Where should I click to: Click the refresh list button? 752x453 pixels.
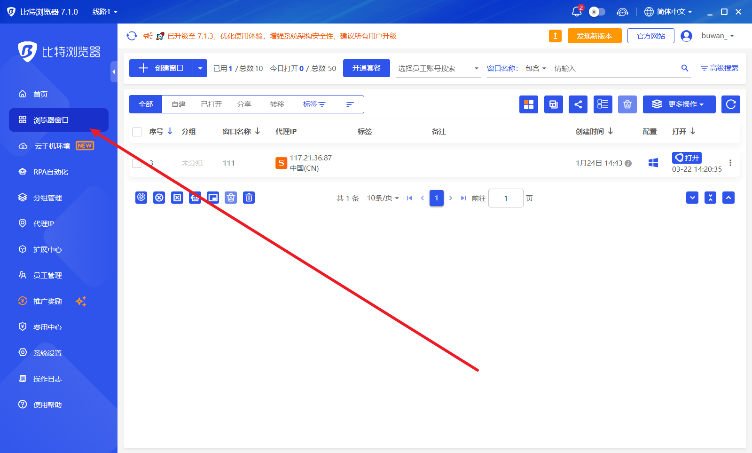coord(731,104)
